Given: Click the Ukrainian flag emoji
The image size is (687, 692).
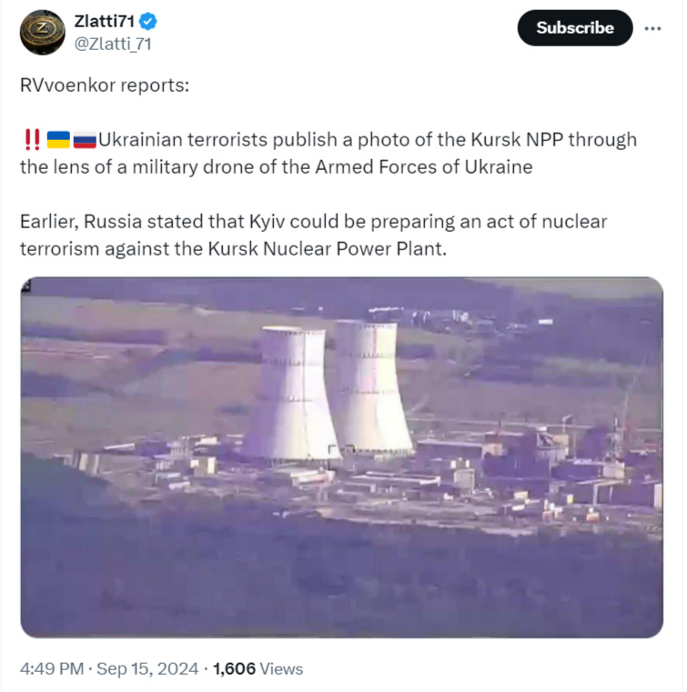Looking at the screenshot, I should point(58,140).
